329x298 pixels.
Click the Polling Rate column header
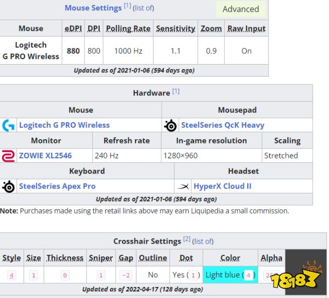point(128,28)
